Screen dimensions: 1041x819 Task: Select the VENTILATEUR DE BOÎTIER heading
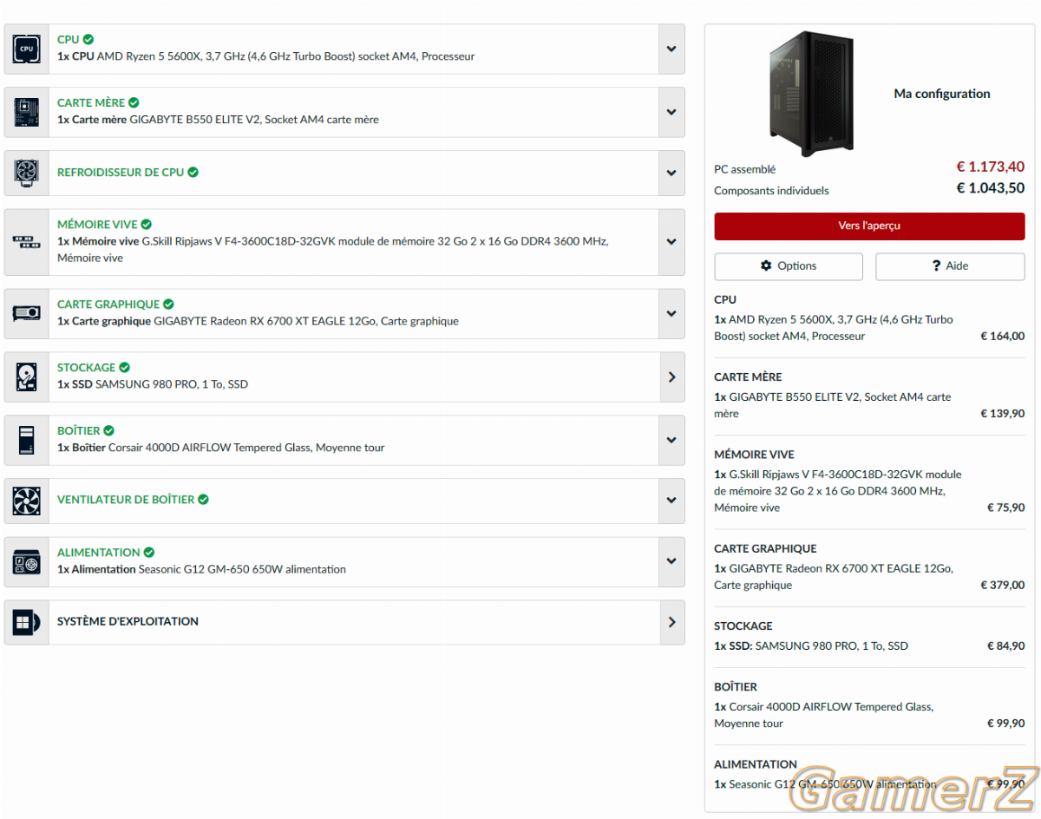point(126,499)
